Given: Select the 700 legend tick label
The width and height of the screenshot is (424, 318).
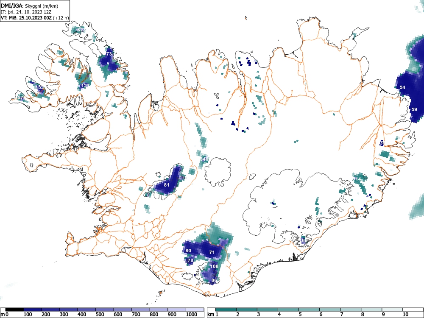Looking at the screenshot, I should (136, 315).
